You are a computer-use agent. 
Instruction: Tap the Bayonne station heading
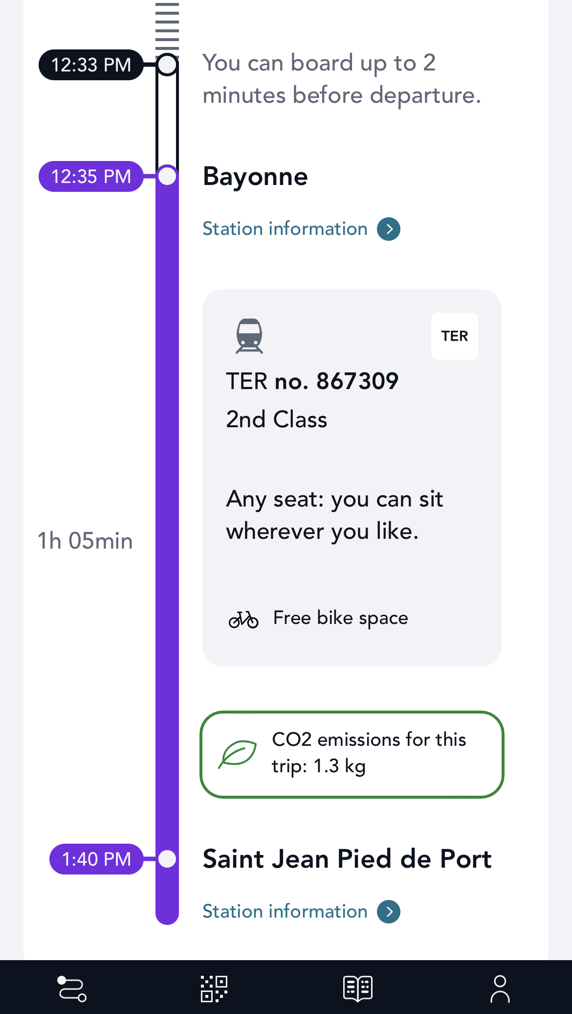255,177
